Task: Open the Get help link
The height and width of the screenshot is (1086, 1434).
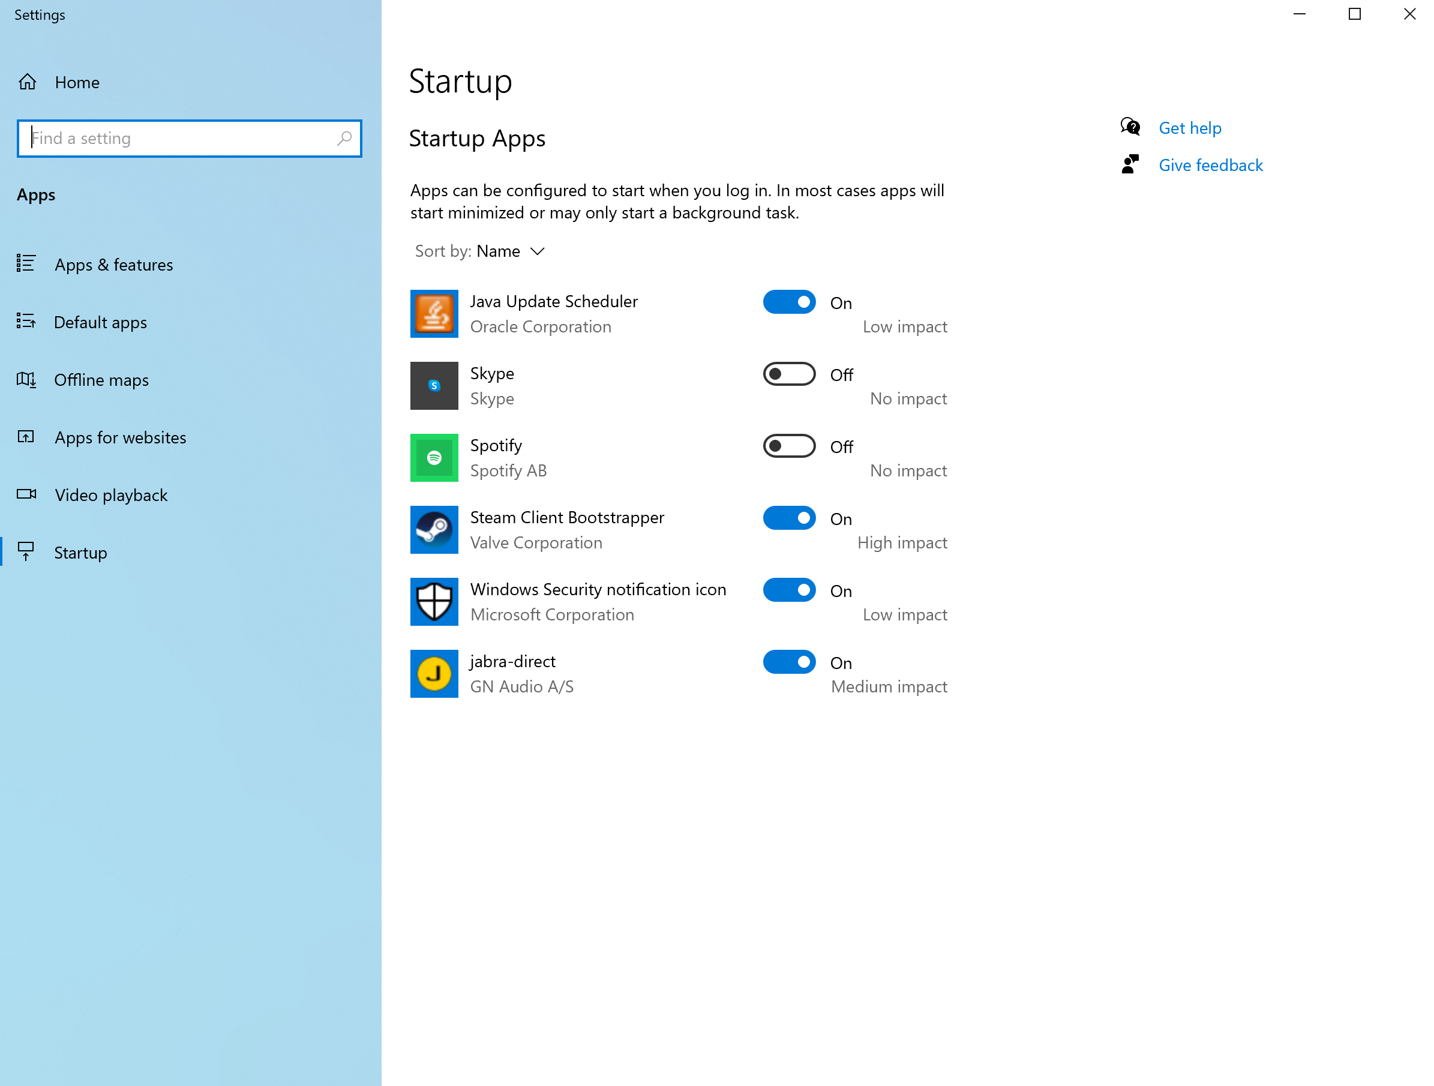Action: [1190, 128]
